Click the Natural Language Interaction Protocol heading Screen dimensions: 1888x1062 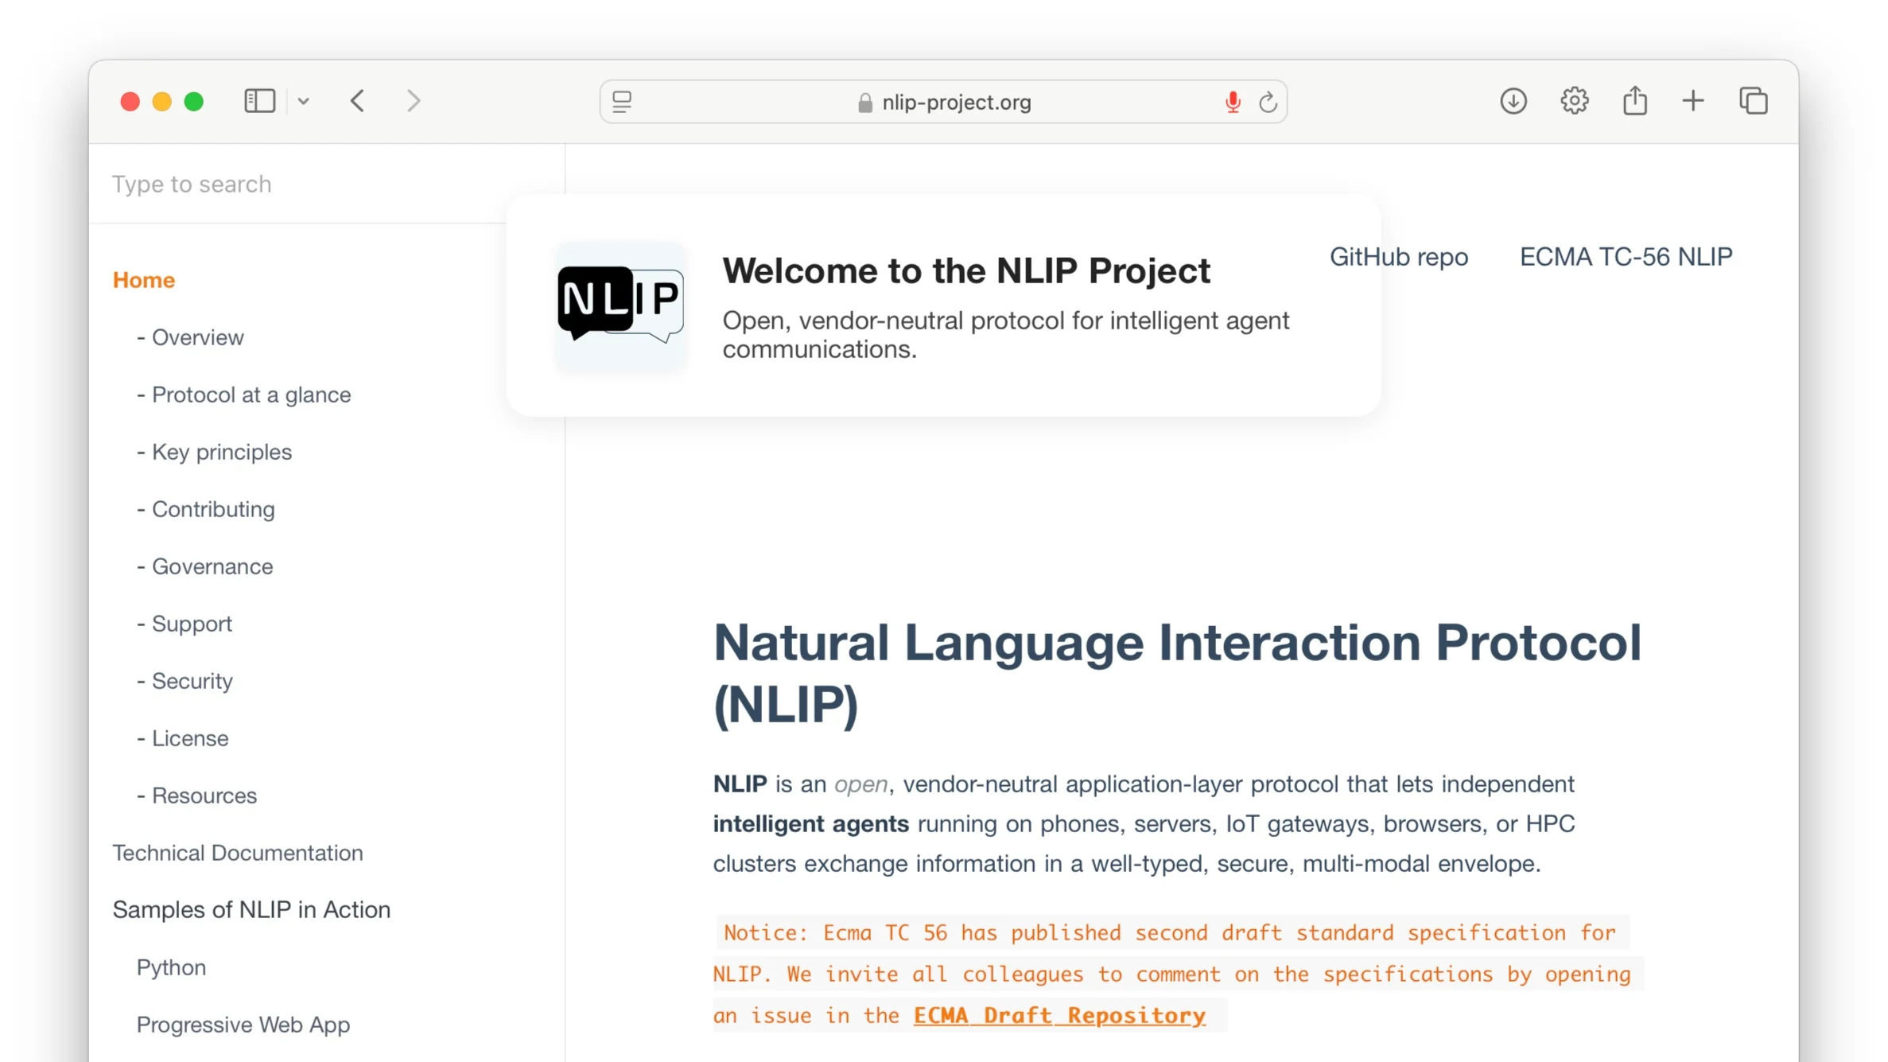click(1177, 673)
